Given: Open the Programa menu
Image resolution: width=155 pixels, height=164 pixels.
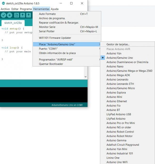Looking at the screenshot, I should [26, 9].
